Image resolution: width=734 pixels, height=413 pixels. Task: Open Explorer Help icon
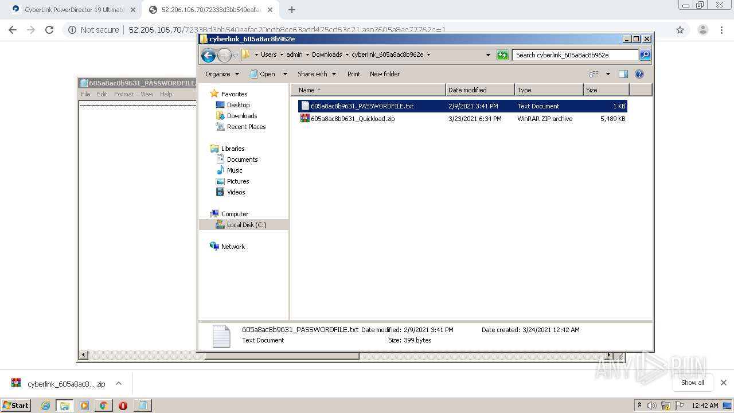pos(639,74)
